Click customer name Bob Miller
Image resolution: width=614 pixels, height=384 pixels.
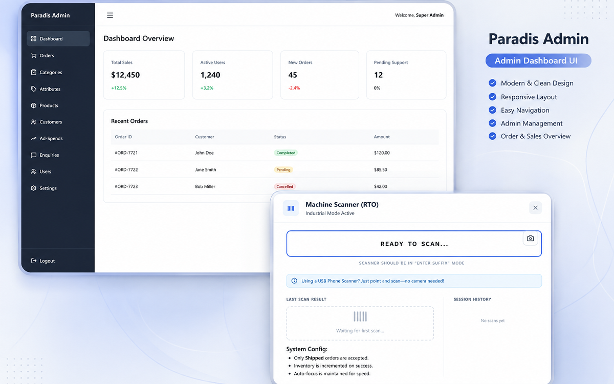tap(205, 187)
